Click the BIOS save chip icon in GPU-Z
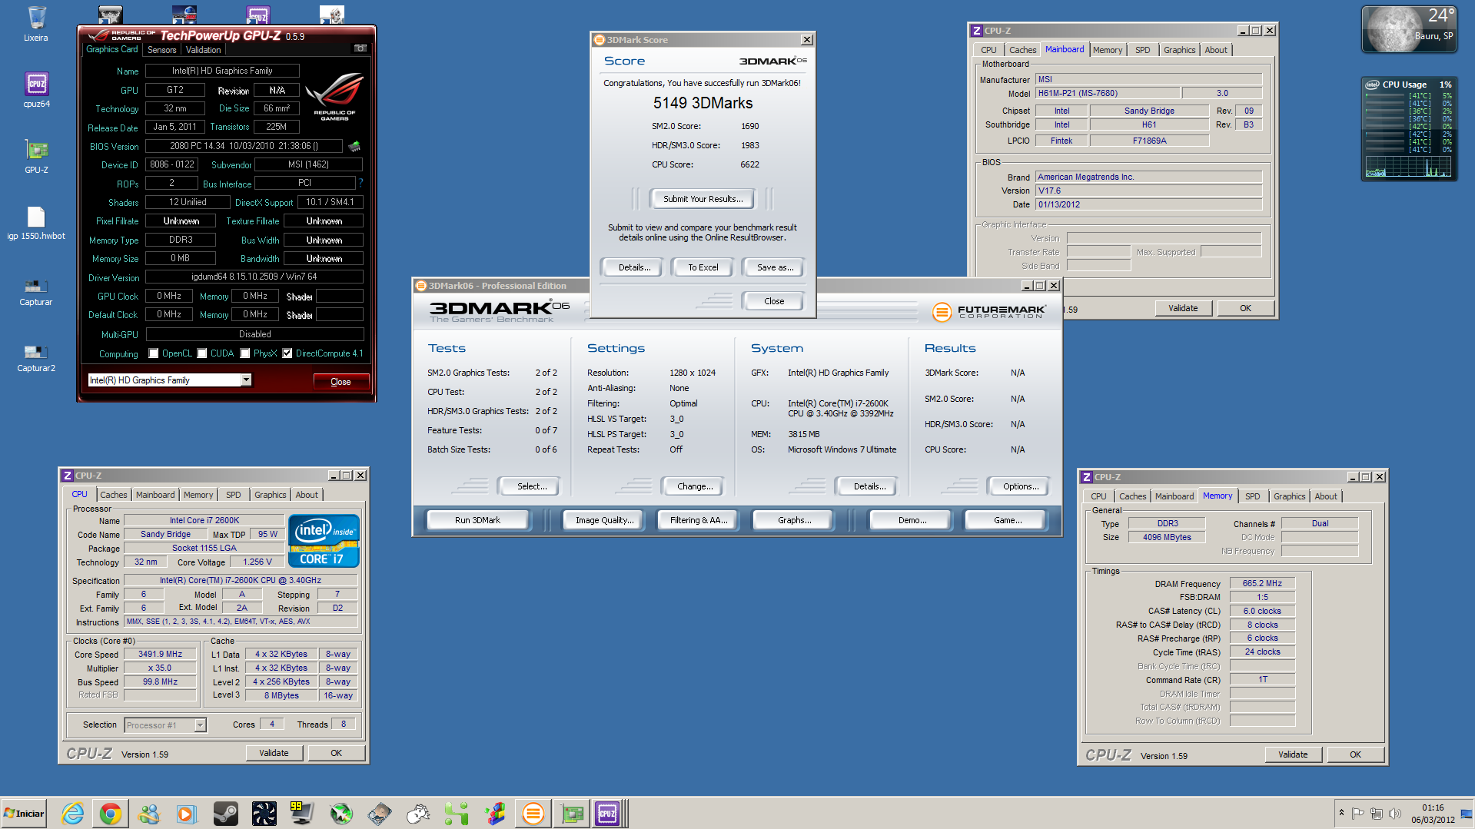The width and height of the screenshot is (1475, 829). [x=354, y=146]
